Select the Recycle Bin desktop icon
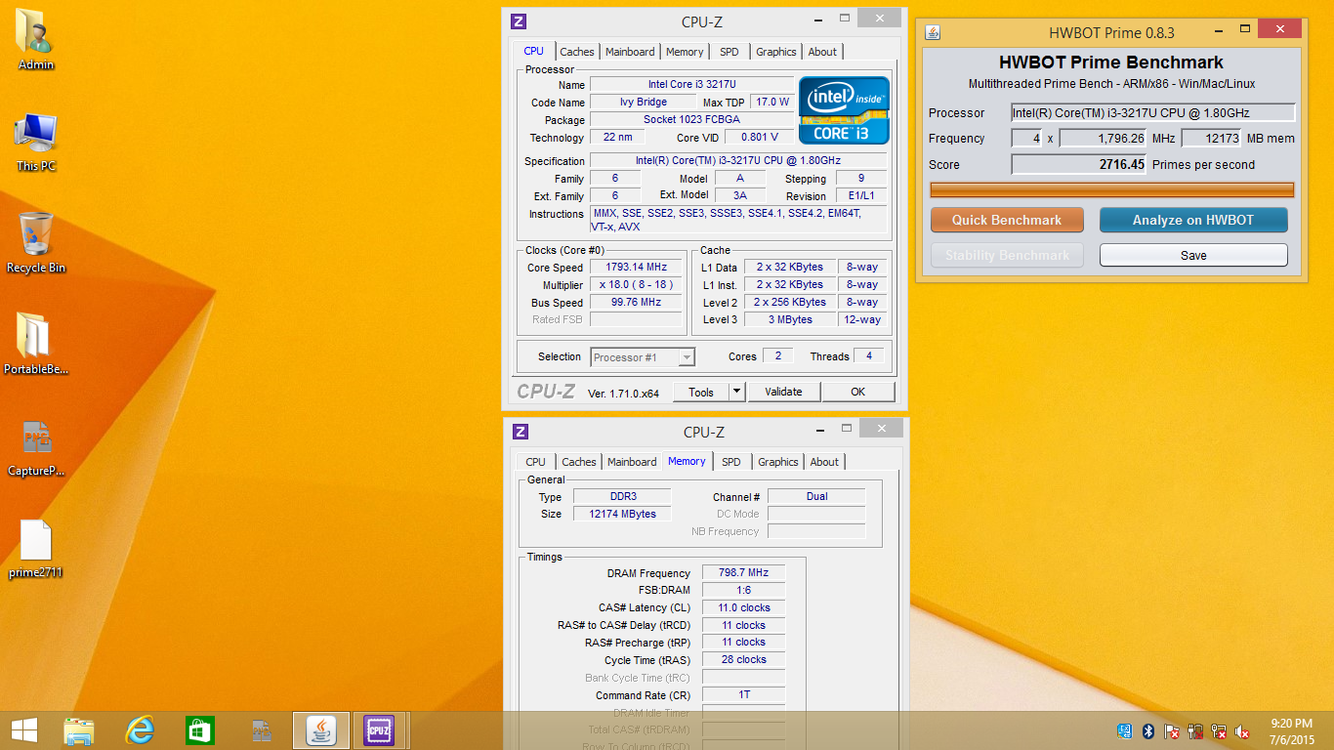Image resolution: width=1334 pixels, height=750 pixels. pyautogui.click(x=36, y=242)
